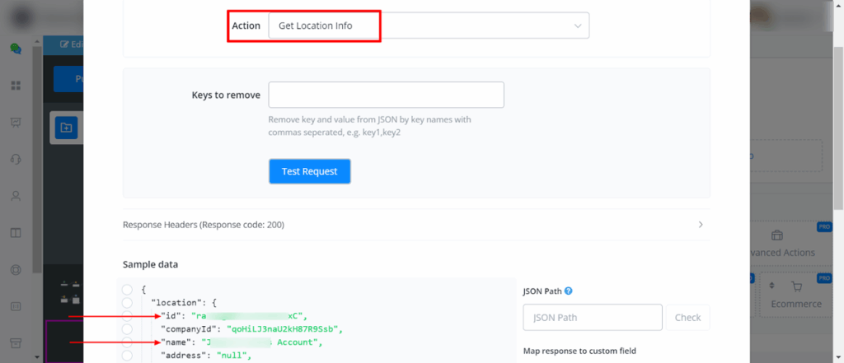
Task: Open the dashboard grid icon in sidebar
Action: point(15,86)
